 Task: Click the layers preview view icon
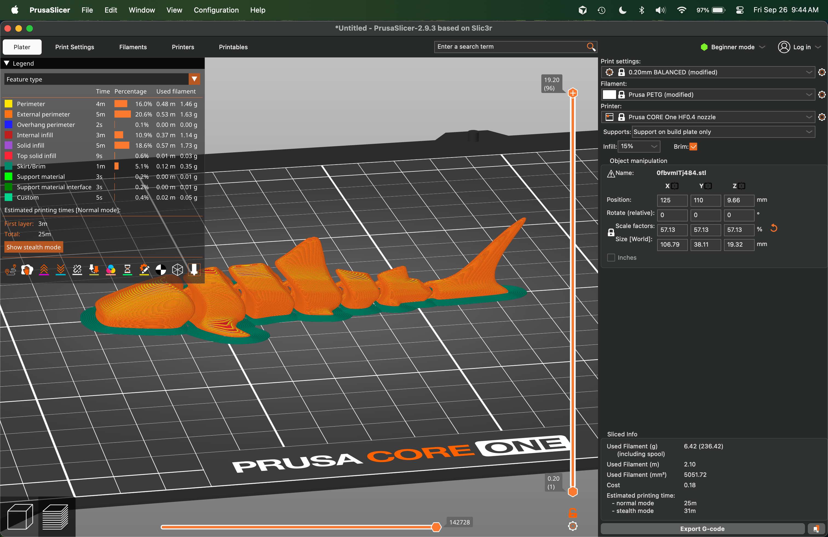tap(56, 516)
